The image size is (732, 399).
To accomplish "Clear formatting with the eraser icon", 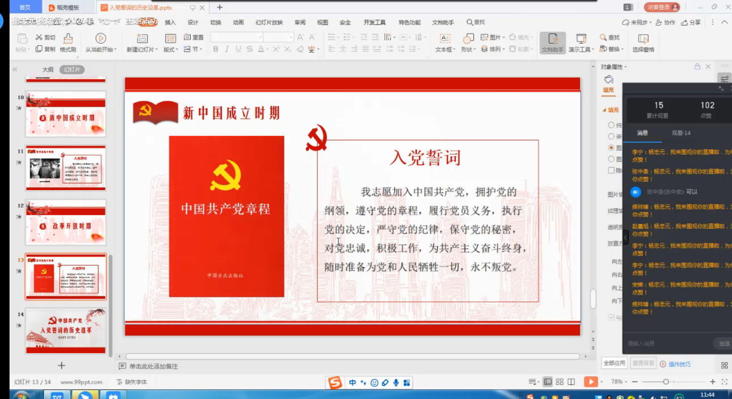I will click(300, 49).
